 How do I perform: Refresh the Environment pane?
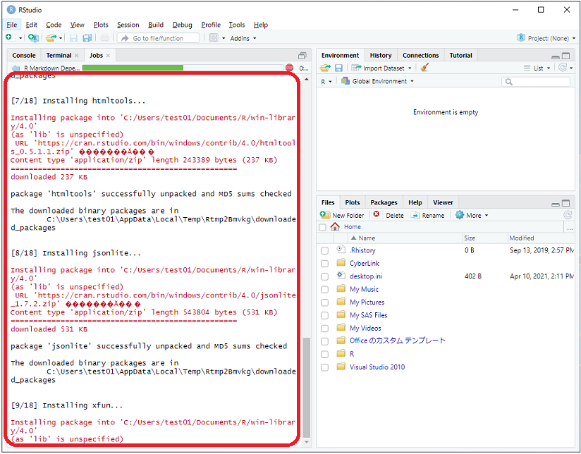coord(563,68)
